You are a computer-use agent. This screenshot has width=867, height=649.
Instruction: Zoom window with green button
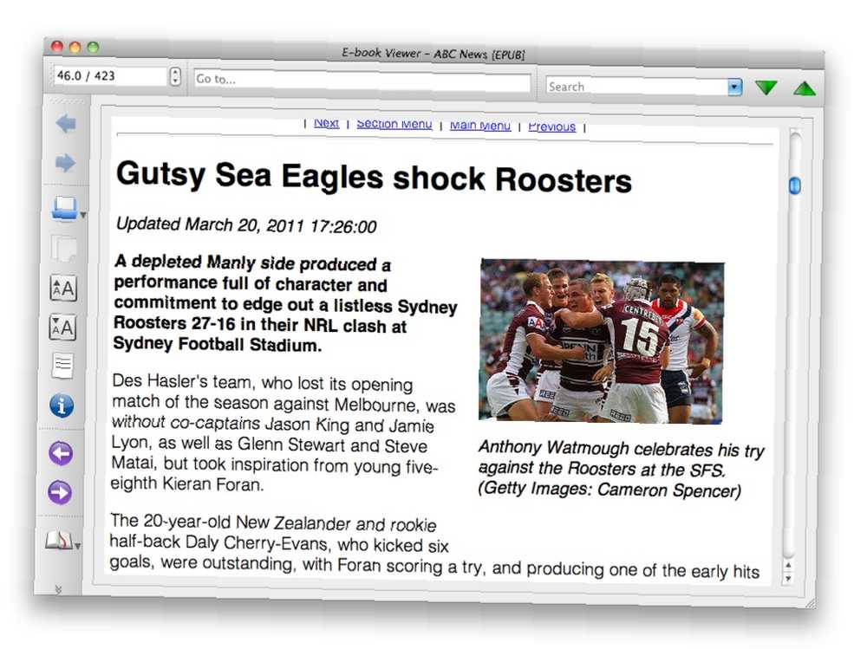click(x=93, y=48)
